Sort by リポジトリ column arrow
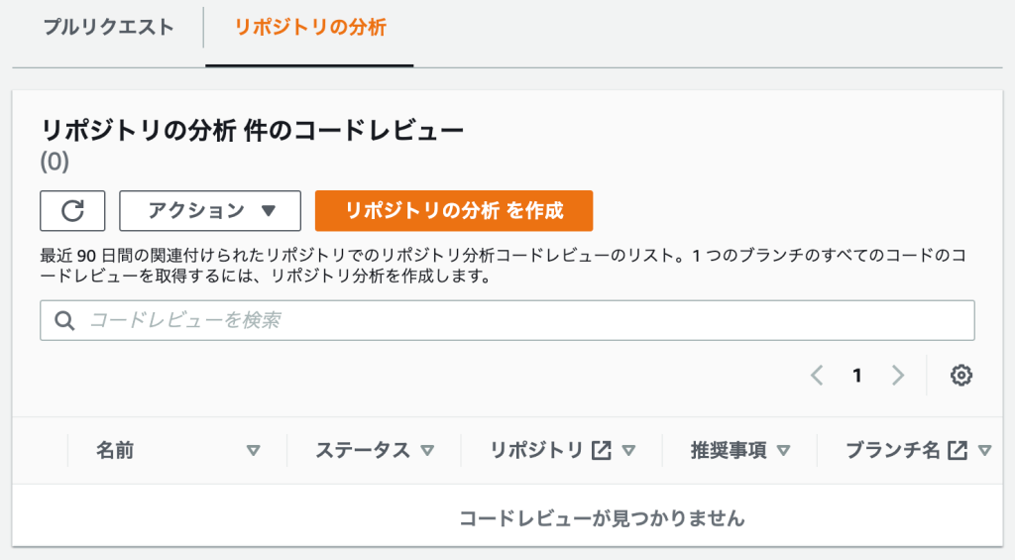 pyautogui.click(x=628, y=450)
